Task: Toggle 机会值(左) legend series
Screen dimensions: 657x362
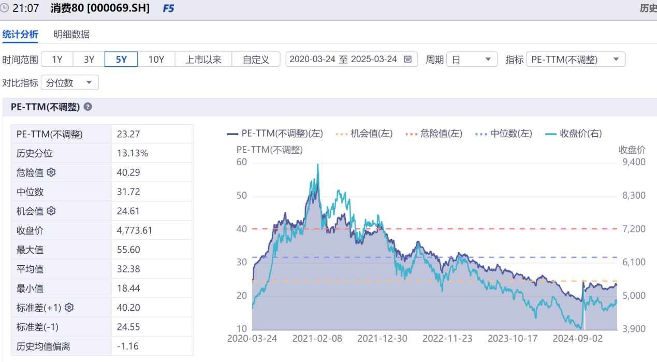Action: pos(364,134)
